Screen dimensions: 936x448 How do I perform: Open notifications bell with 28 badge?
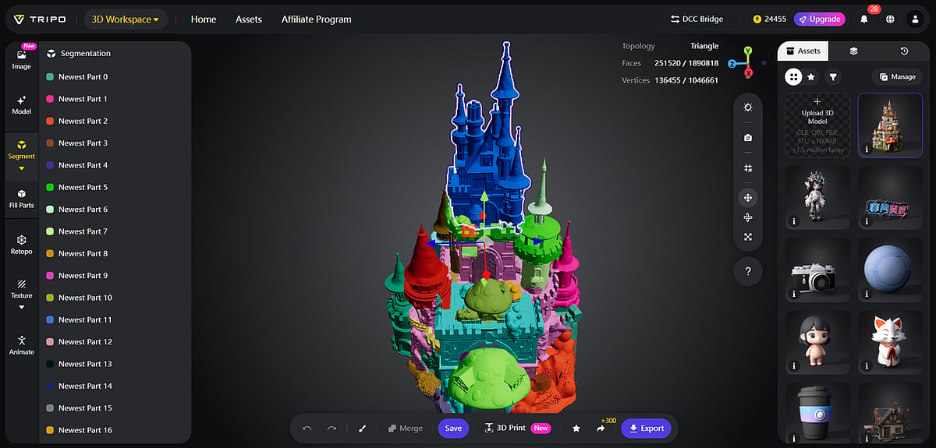tap(864, 19)
